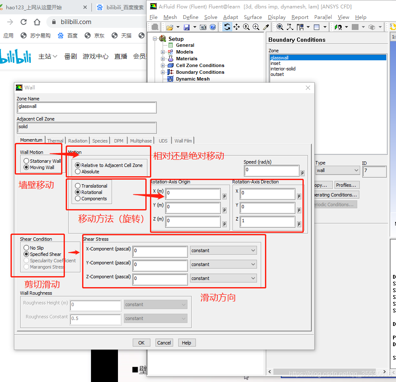Click the Dynamic Mesh tree icon
The image size is (396, 382).
click(171, 79)
